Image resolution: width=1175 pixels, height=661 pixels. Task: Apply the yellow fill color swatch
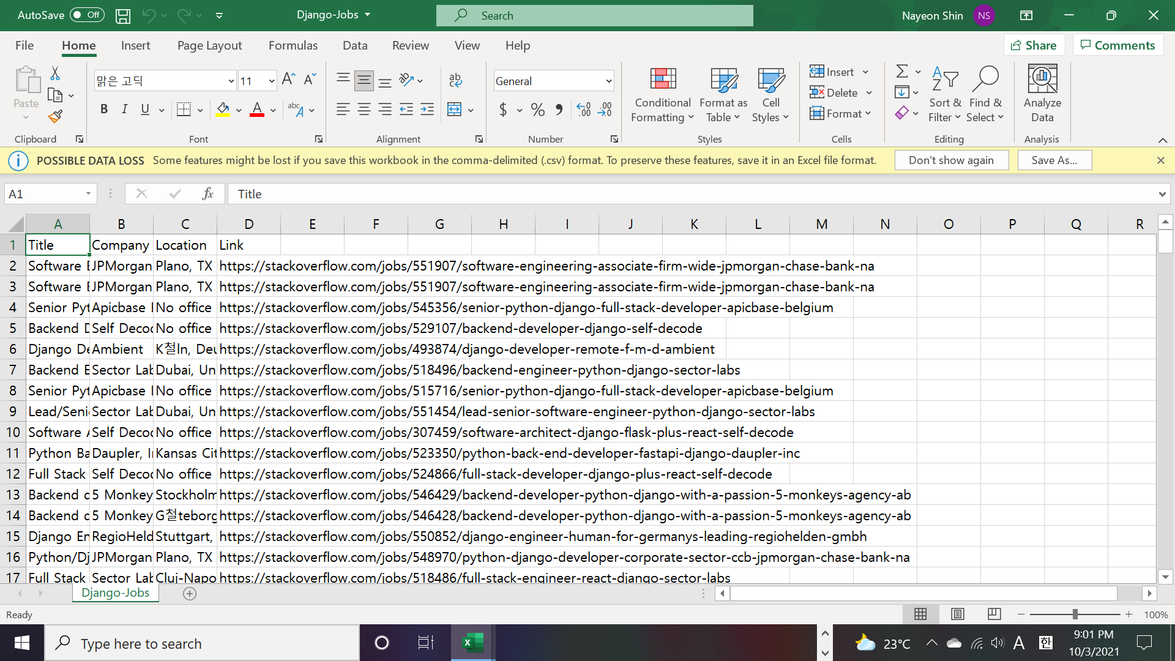pos(223,110)
